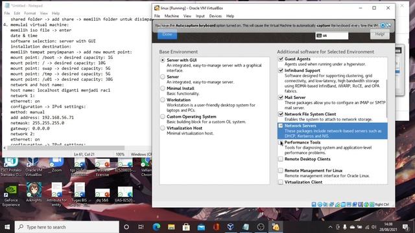Click the Cortana circle icon
This screenshot has height=233, width=415.
[x=126, y=227]
